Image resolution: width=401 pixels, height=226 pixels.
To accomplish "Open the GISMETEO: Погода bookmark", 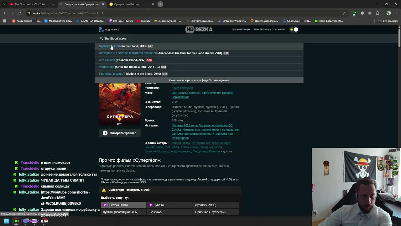I will [91, 21].
